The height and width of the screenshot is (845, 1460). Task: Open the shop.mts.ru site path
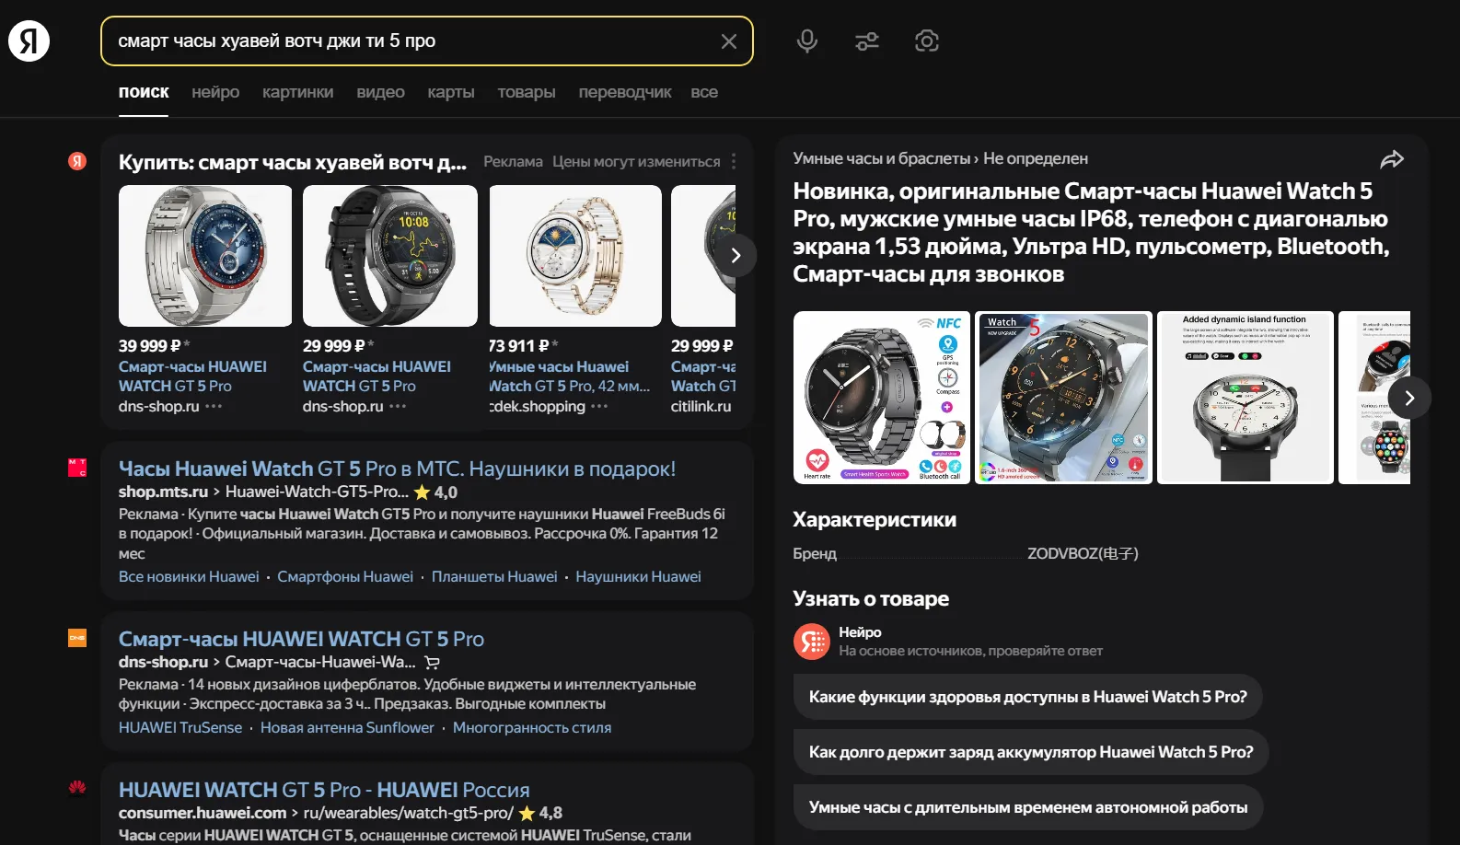263,492
